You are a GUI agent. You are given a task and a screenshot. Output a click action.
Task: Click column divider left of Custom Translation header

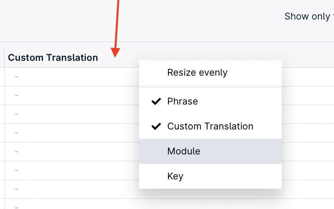pos(4,58)
